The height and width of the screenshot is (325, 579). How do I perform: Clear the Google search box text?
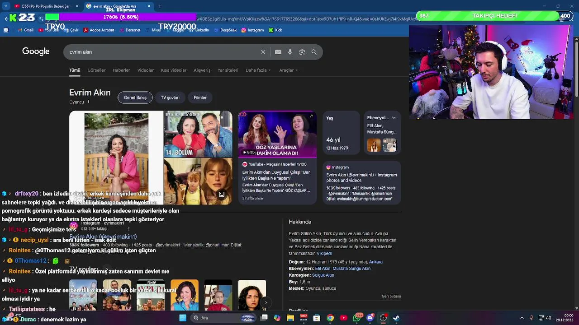coord(263,52)
